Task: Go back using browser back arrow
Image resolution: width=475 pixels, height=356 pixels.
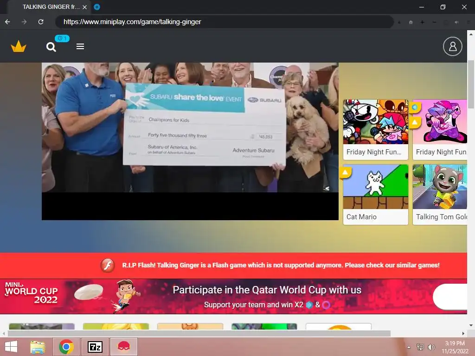Action: 7,22
